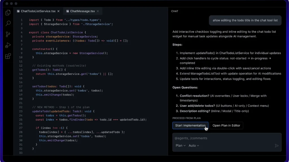This screenshot has height=162, width=289.
Task: Click 'Description editing?' open question
Action: coord(195,111)
